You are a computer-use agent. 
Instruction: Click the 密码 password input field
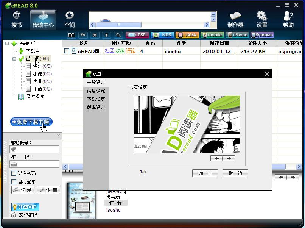coord(34,164)
